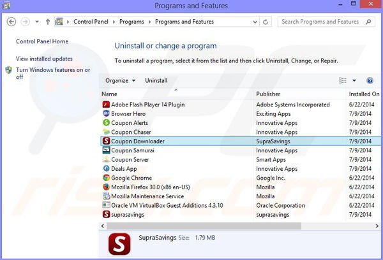
Task: Click the Google Inc. publisher cell
Action: [271, 178]
